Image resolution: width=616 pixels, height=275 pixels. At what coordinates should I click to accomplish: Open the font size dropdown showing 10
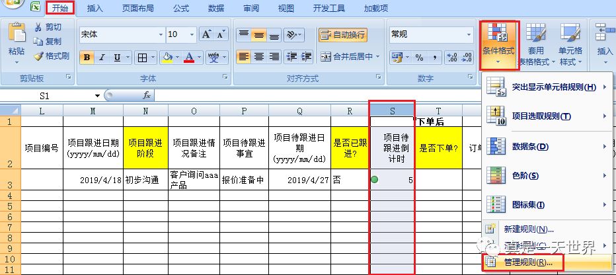(x=192, y=34)
